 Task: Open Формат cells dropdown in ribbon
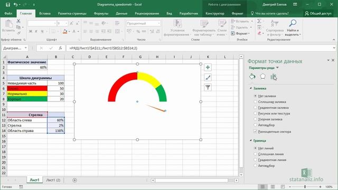point(240,33)
